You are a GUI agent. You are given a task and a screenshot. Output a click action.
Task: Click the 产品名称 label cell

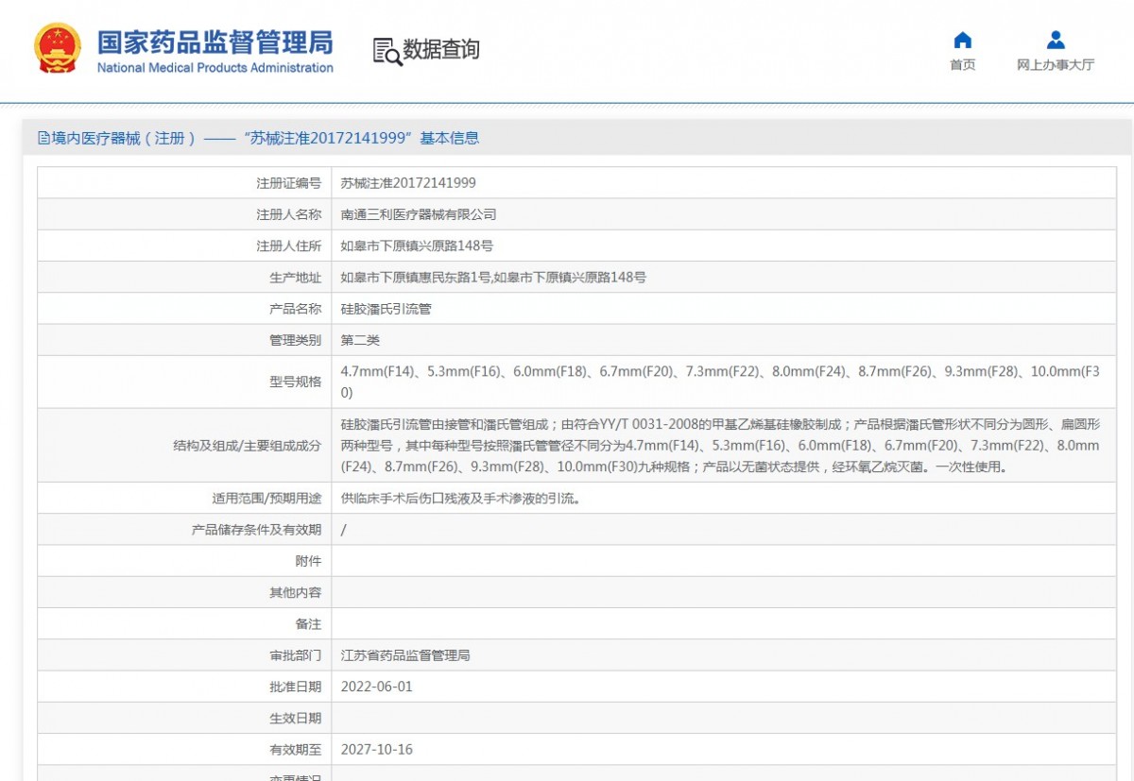tap(184, 309)
